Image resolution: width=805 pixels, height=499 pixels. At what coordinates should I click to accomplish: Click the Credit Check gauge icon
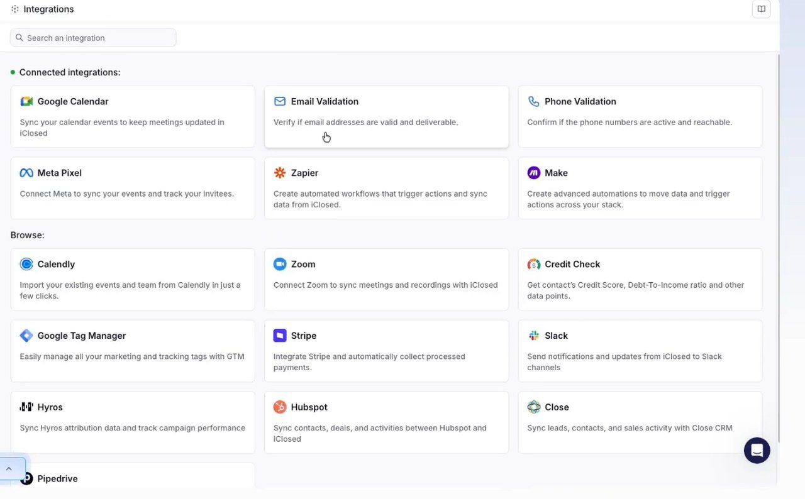click(533, 264)
